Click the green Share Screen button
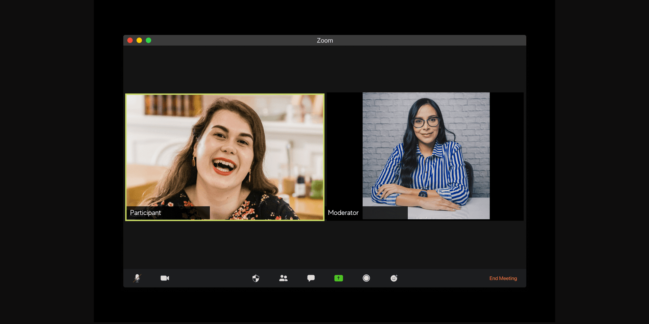 click(338, 278)
